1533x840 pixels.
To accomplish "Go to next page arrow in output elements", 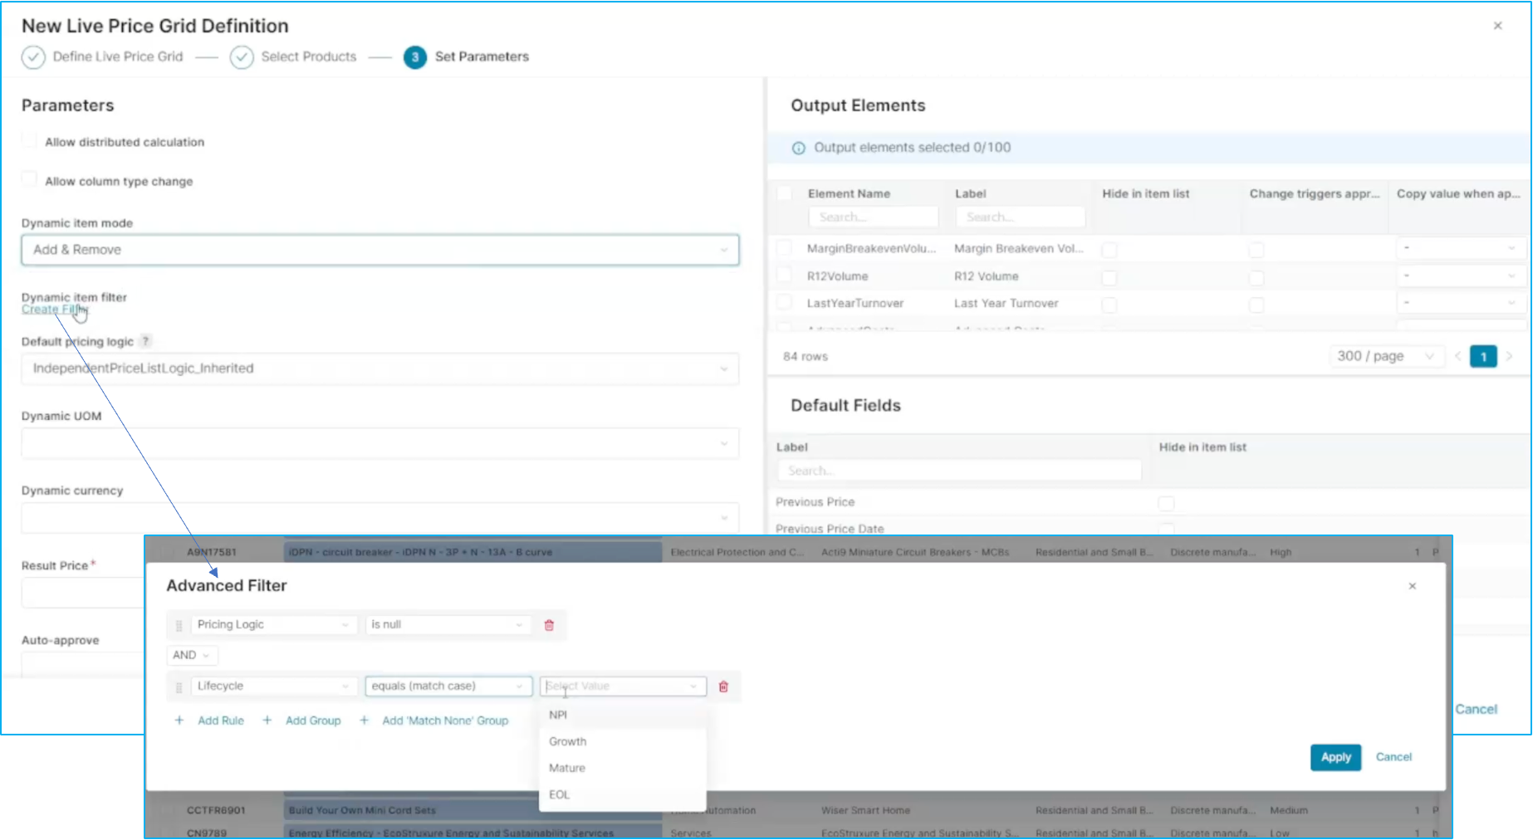I will click(x=1509, y=356).
